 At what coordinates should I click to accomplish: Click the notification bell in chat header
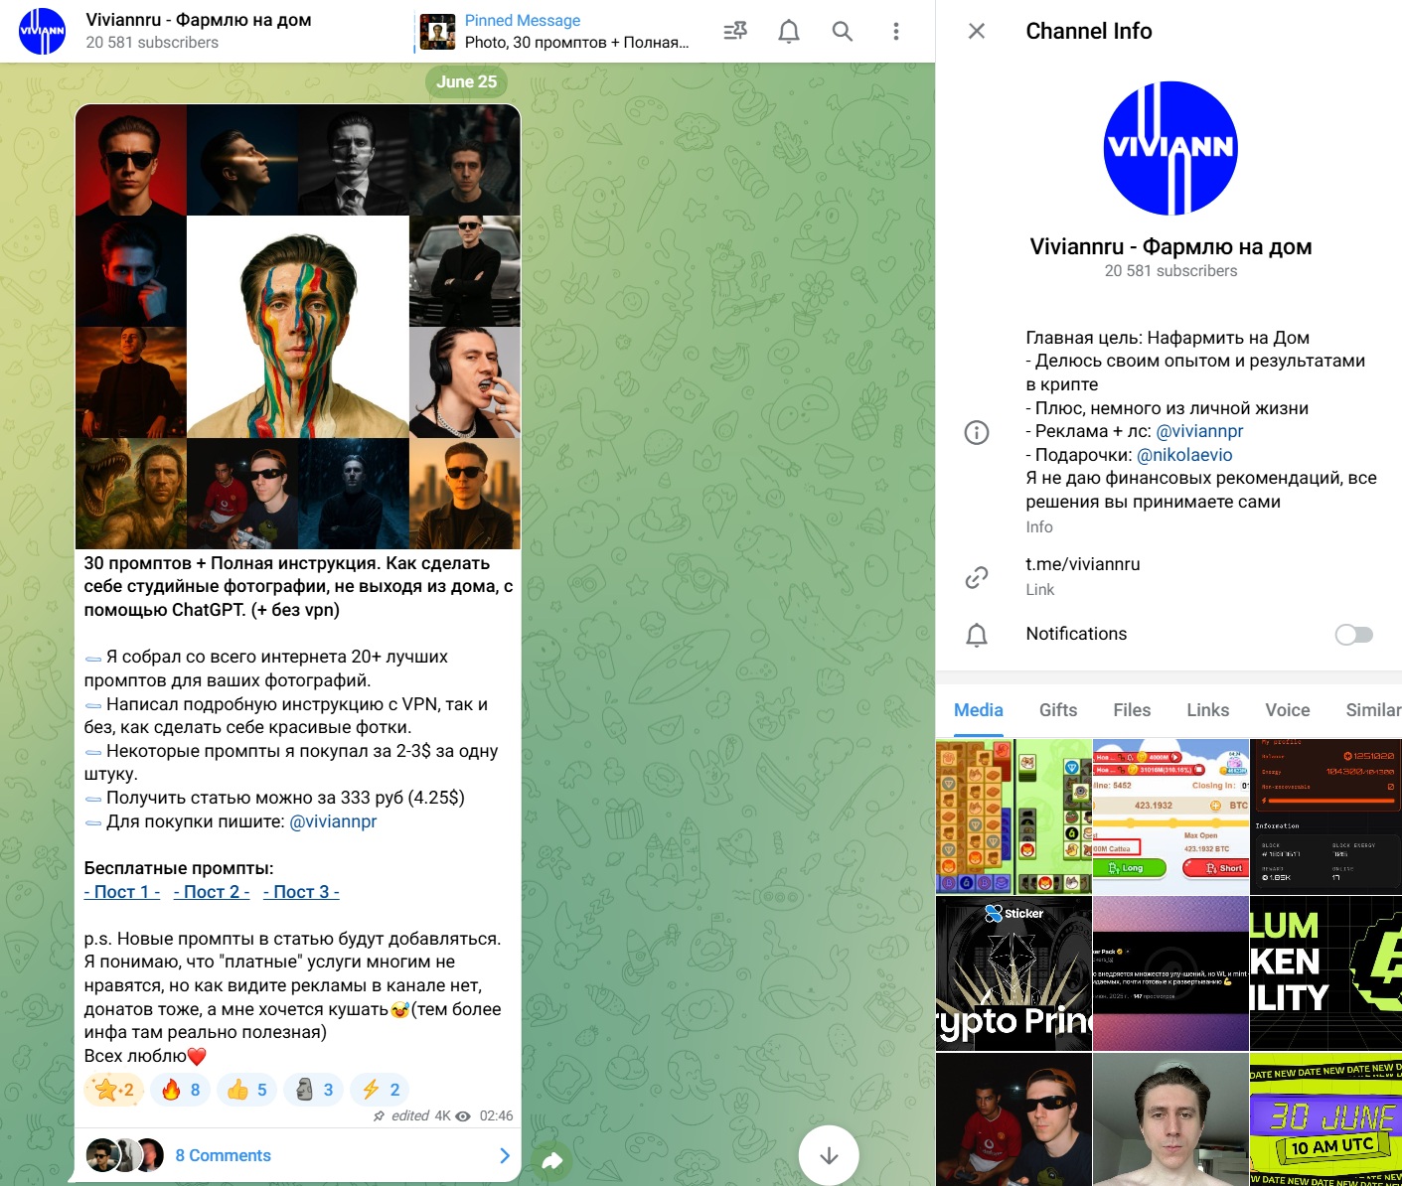click(x=789, y=31)
